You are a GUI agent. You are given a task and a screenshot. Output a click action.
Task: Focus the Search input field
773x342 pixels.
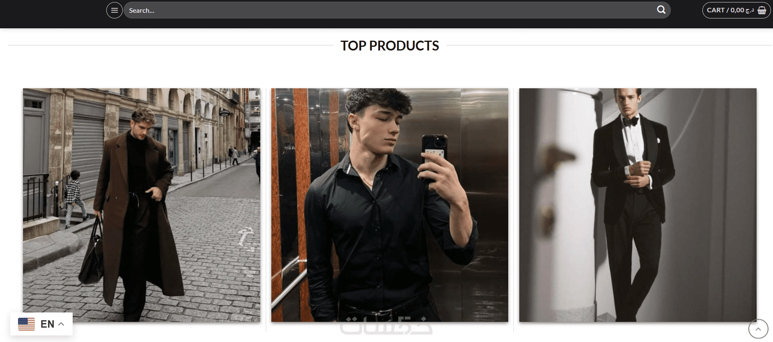[x=386, y=10]
